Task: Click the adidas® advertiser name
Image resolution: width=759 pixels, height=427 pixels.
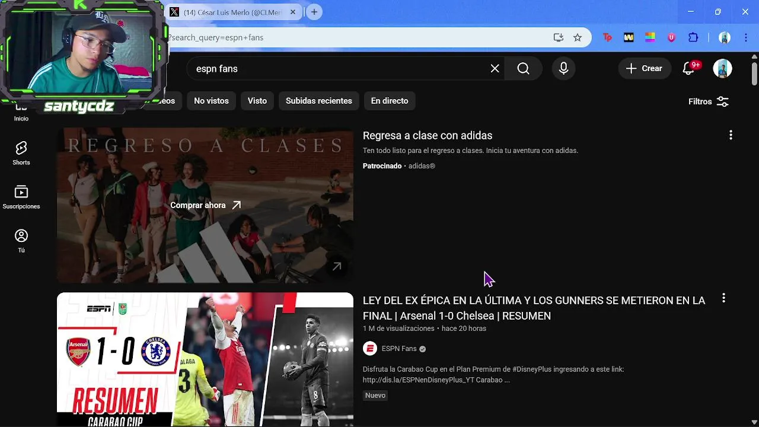Action: (x=422, y=166)
